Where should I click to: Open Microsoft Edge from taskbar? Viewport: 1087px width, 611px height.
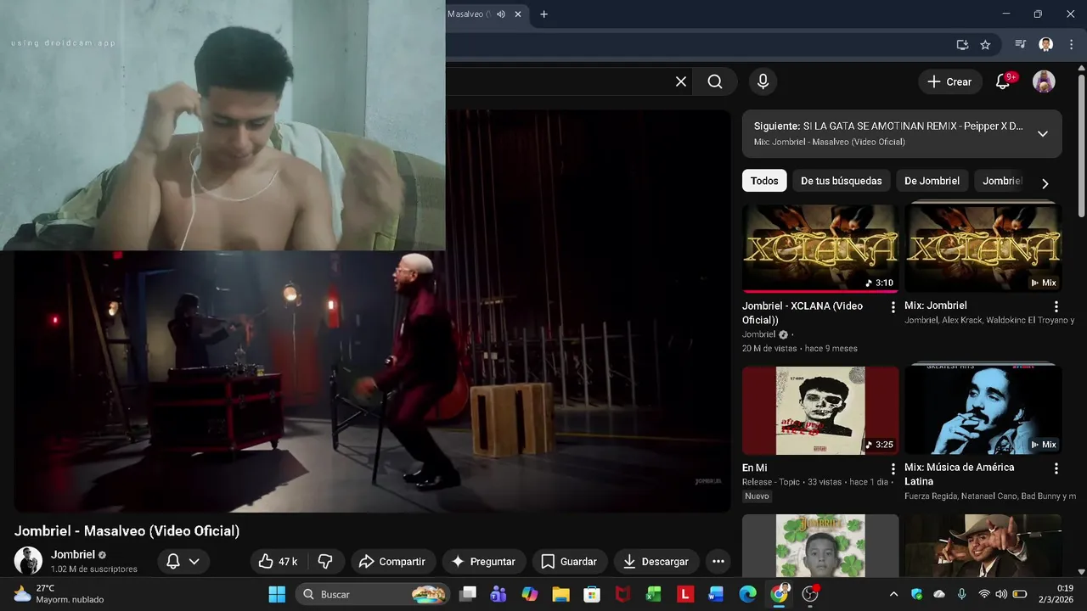click(x=747, y=594)
